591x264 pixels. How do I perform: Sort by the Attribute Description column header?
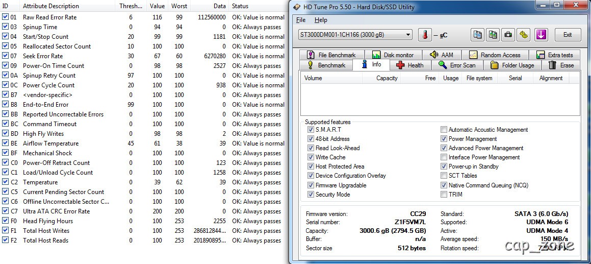click(x=68, y=6)
